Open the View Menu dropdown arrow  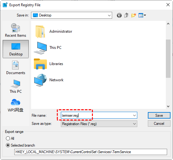click(x=145, y=15)
